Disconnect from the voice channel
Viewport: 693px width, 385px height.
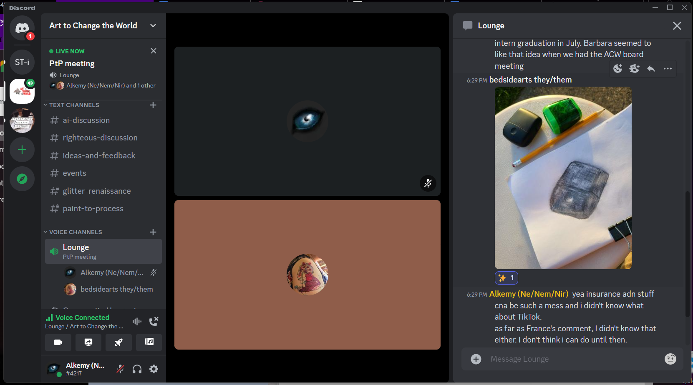click(154, 321)
